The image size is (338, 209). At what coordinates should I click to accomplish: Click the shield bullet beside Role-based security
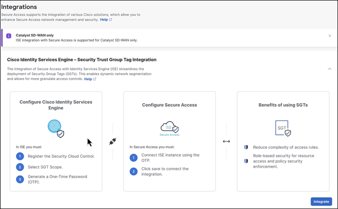pyautogui.click(x=246, y=161)
